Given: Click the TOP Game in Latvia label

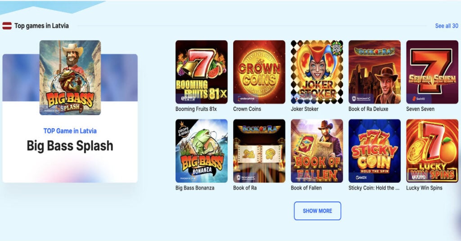Looking at the screenshot, I should coord(70,131).
